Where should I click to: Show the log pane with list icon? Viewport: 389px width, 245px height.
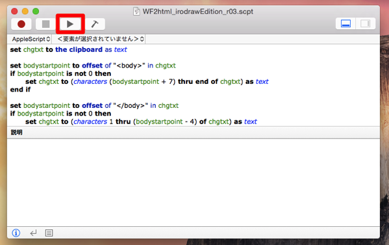[49, 233]
